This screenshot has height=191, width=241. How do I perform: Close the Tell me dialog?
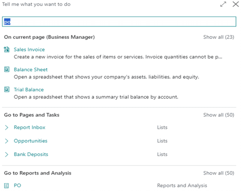pos(236,4)
